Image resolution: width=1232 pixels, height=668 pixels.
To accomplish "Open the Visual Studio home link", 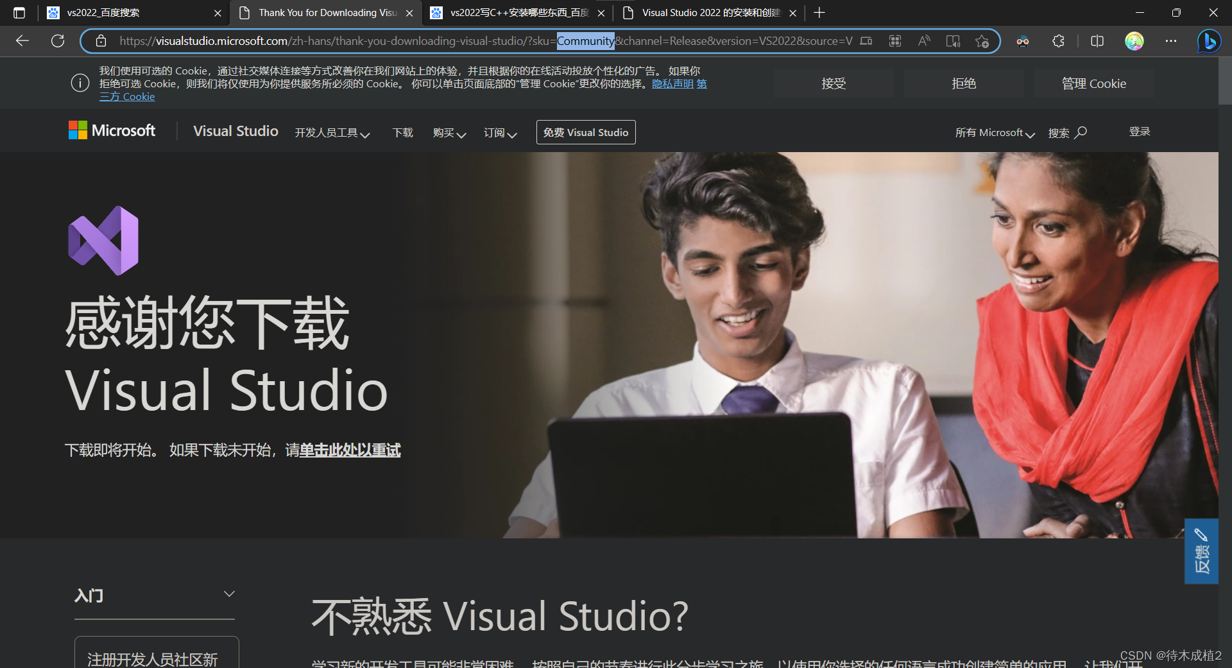I will coord(235,131).
